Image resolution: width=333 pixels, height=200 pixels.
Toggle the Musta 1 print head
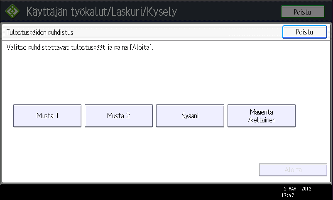[x=47, y=116]
